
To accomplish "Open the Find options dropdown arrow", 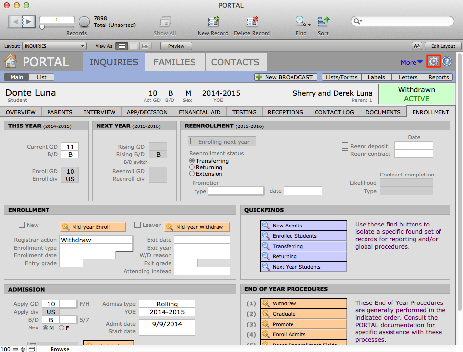I will 309,25.
